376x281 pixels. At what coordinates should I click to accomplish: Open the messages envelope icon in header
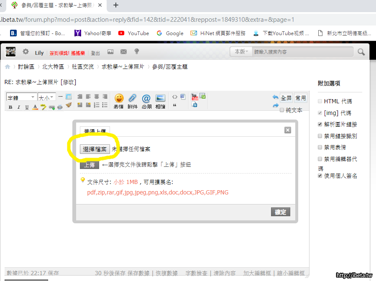(123, 52)
